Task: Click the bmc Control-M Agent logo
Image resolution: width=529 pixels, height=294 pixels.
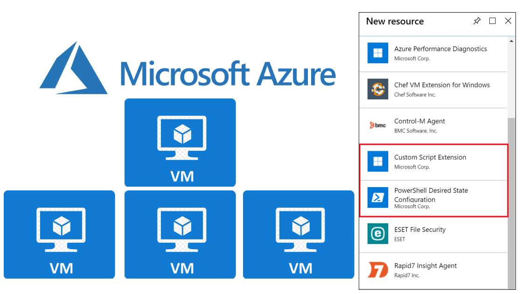Action: [x=377, y=125]
